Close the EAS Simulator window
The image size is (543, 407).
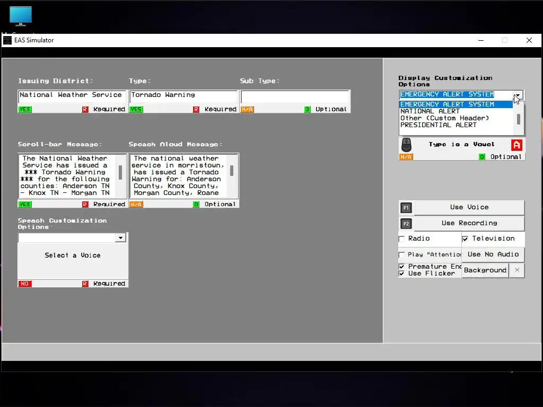click(529, 40)
